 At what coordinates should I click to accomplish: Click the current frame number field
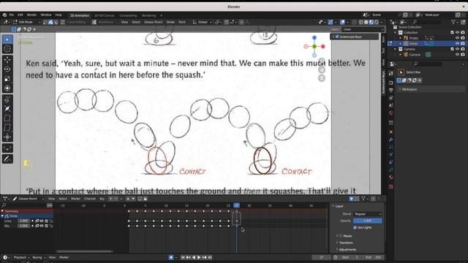[322, 257]
